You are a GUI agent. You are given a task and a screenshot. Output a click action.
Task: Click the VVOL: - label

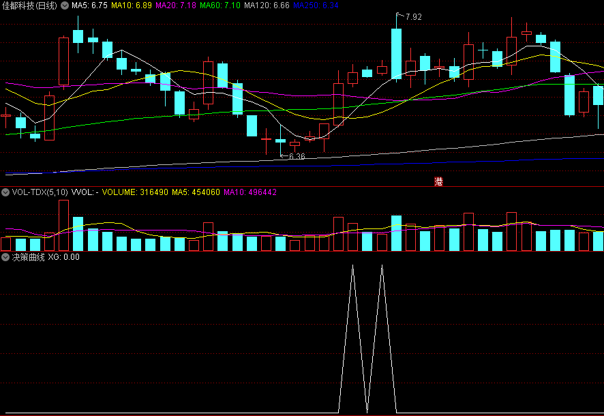85,192
